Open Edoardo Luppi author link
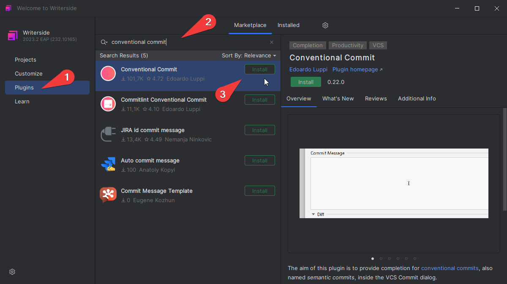507x284 pixels. click(x=308, y=69)
